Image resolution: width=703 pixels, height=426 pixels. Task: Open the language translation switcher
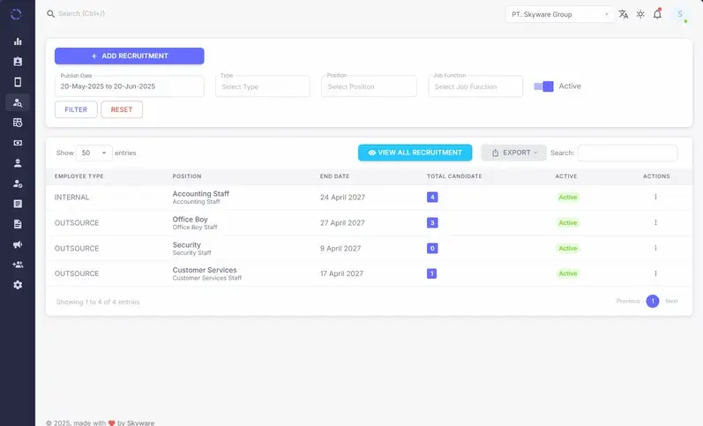click(x=624, y=14)
